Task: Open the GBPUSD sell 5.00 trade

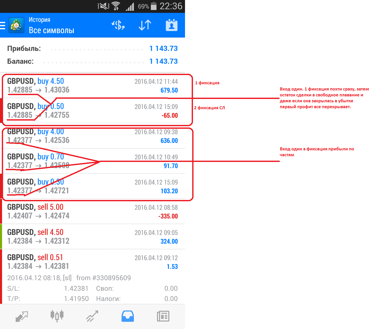Action: pos(93,212)
